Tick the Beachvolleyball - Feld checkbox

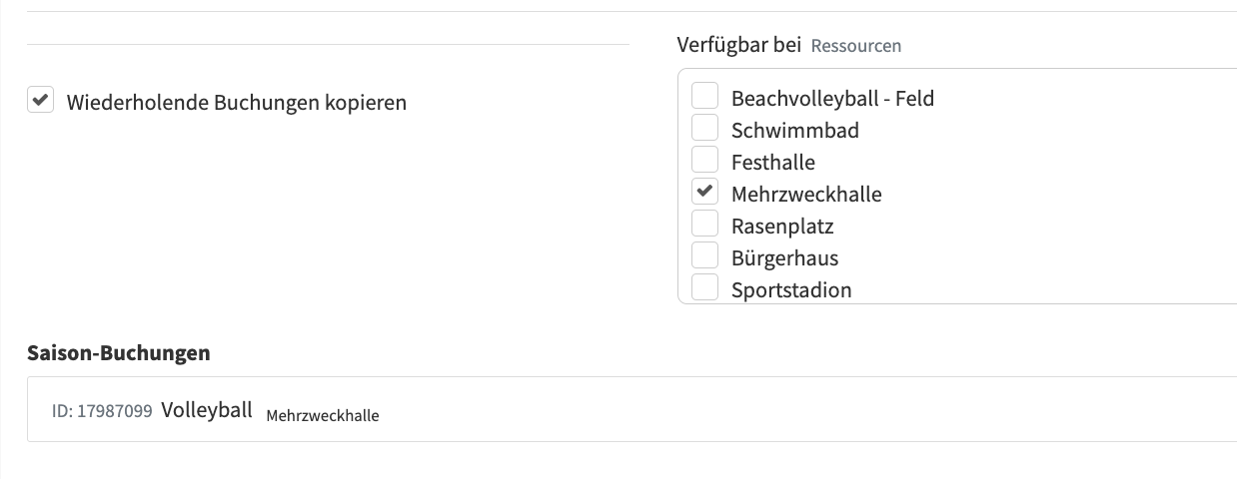pos(705,97)
